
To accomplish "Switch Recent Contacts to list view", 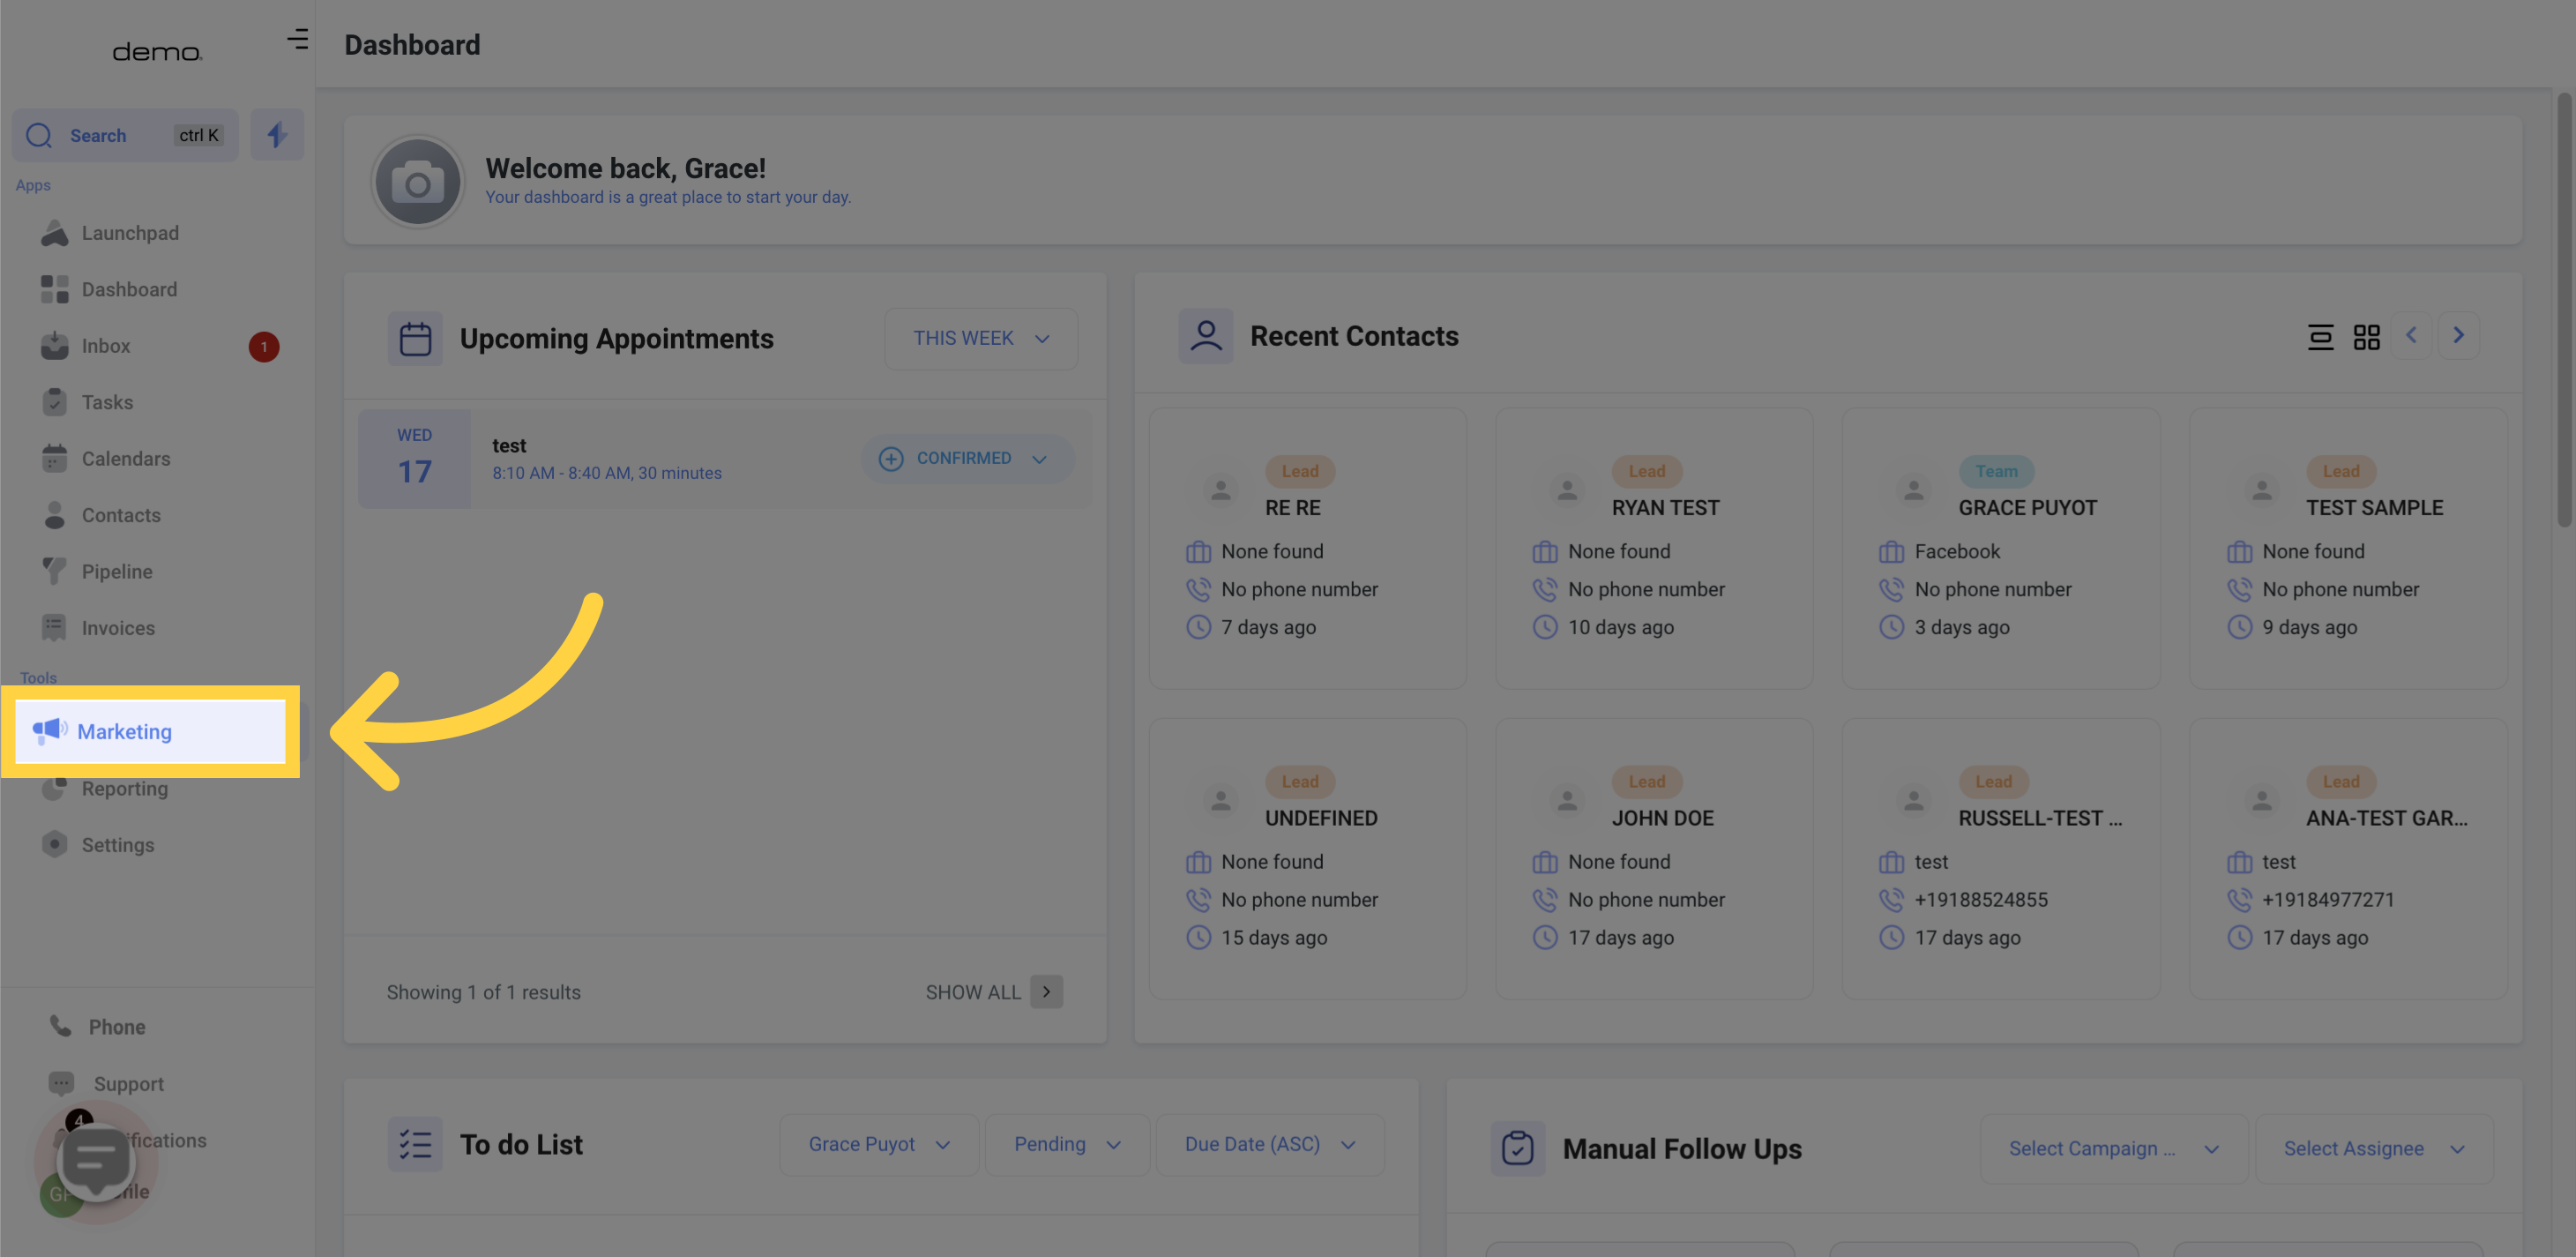I will point(2320,337).
